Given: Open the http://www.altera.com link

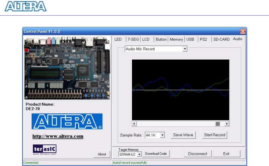Looking at the screenshot, I should tap(58, 136).
